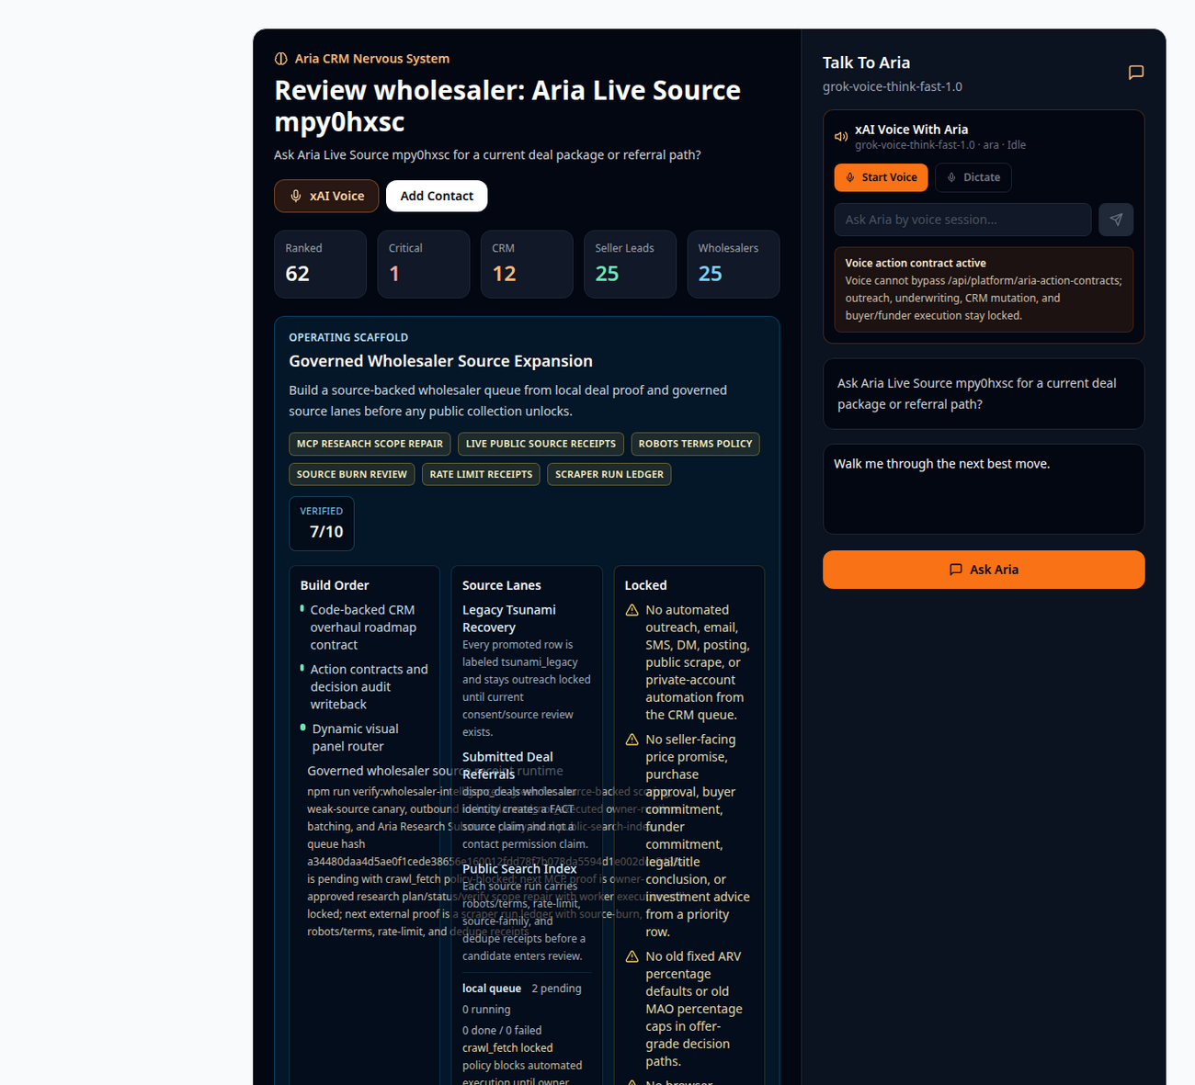Viewport: 1195px width, 1085px height.
Task: Click the Add Contact button
Action: pos(437,196)
